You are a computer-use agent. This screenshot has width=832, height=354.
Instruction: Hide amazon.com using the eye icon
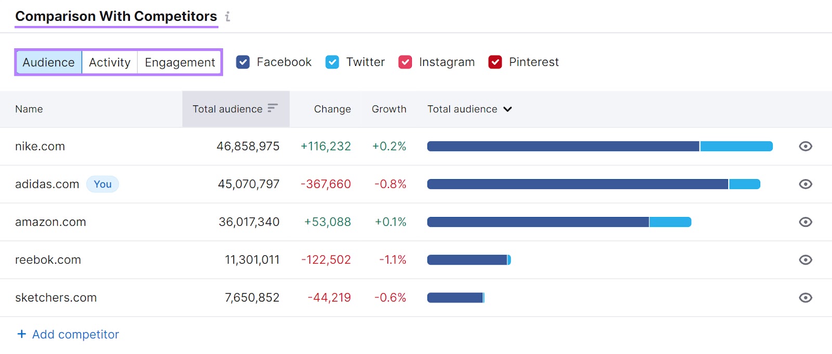point(805,222)
